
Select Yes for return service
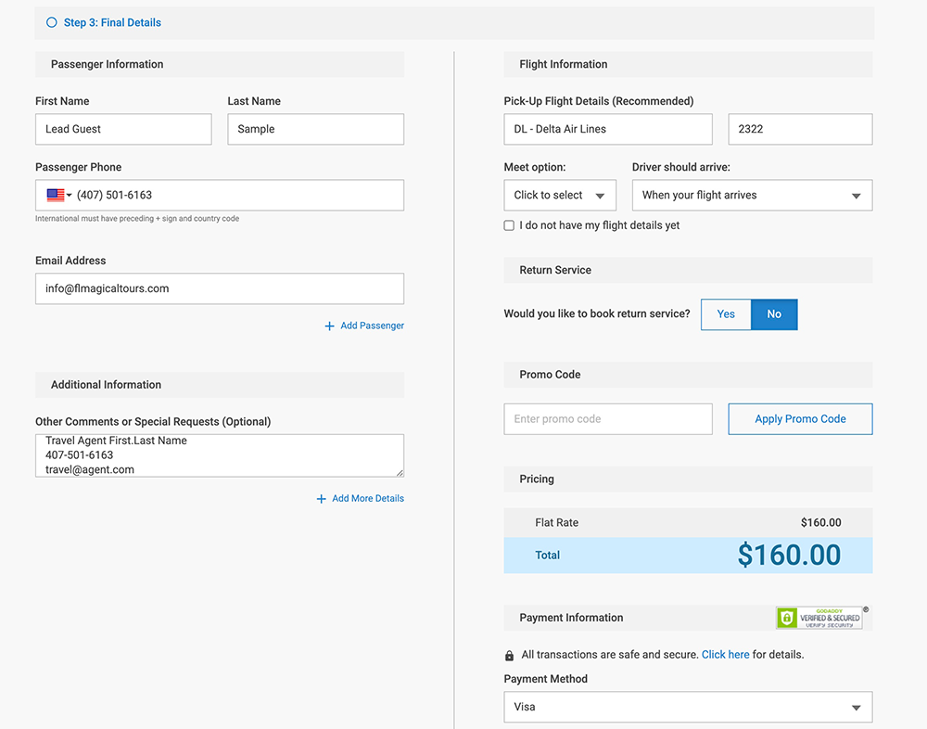[x=726, y=314]
